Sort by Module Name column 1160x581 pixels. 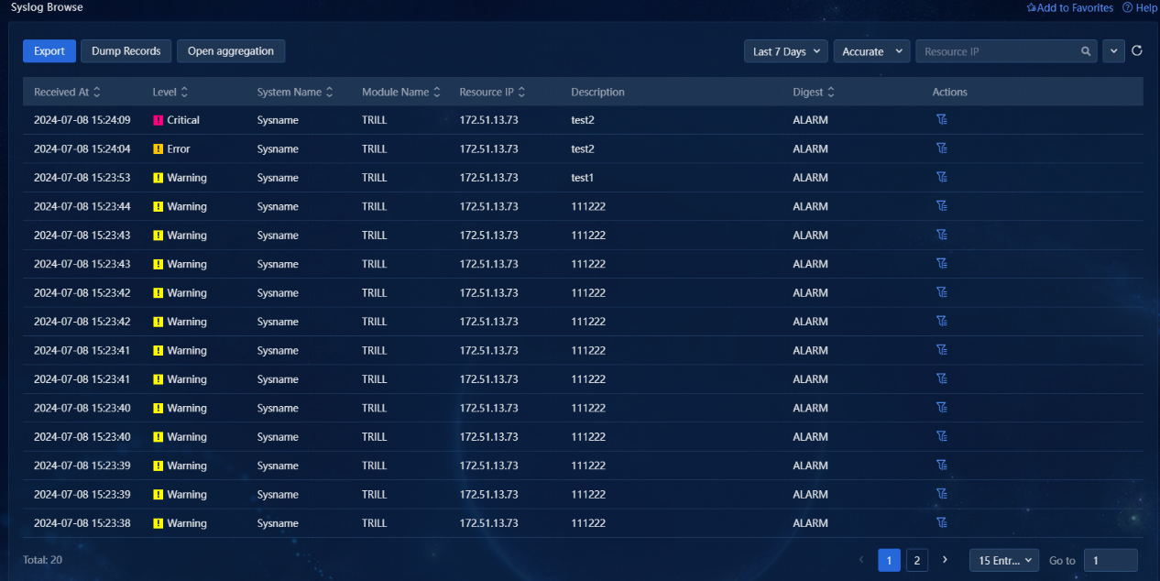(437, 92)
